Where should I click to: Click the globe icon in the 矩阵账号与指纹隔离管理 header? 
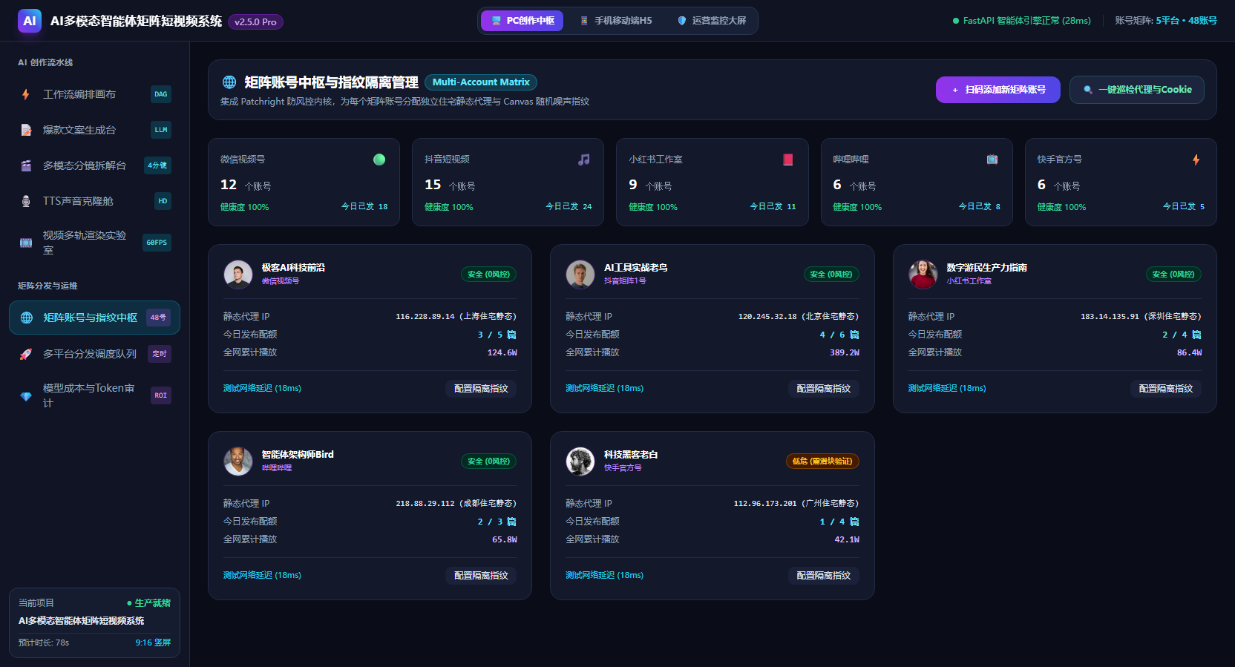(229, 82)
